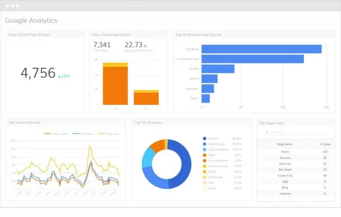
Task: Toggle the Amazon Silk legend entry
Action: tap(222, 177)
